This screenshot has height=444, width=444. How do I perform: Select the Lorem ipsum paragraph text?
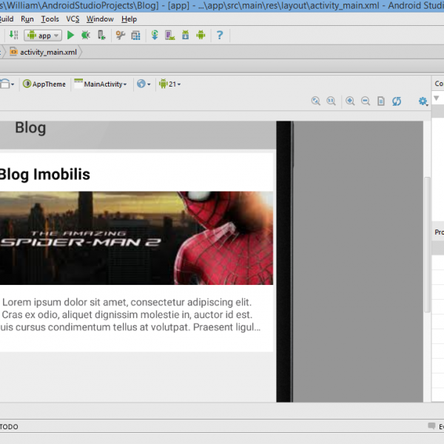pos(130,314)
